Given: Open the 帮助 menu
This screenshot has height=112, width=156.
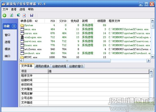Looking at the screenshot, I should (31, 9).
